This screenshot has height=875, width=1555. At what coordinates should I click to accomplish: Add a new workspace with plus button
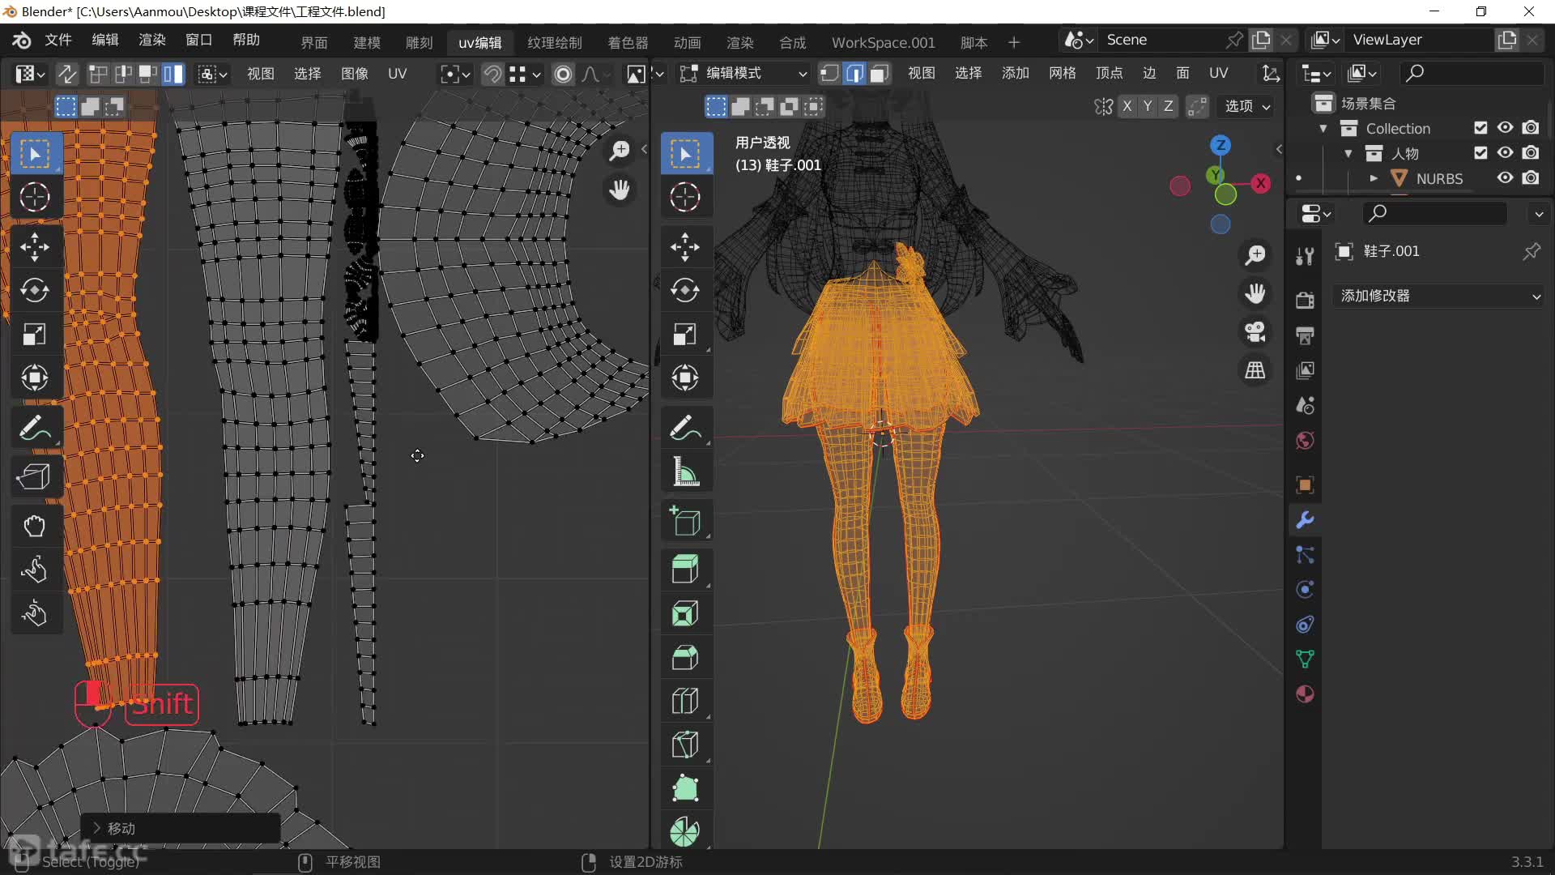point(1013,42)
